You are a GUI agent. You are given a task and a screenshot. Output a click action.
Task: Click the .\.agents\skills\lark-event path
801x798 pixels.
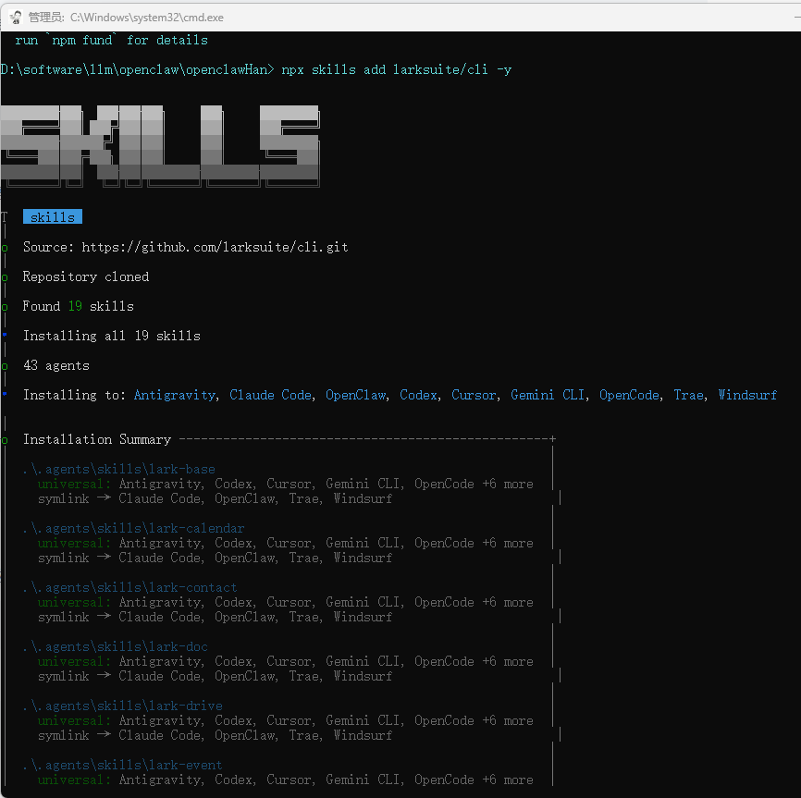pos(122,765)
